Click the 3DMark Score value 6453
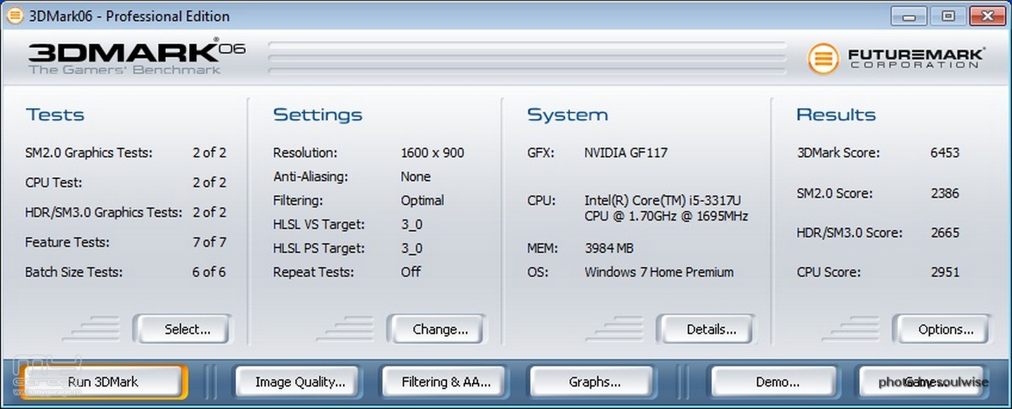Viewport: 1012px width, 409px height. click(x=944, y=152)
